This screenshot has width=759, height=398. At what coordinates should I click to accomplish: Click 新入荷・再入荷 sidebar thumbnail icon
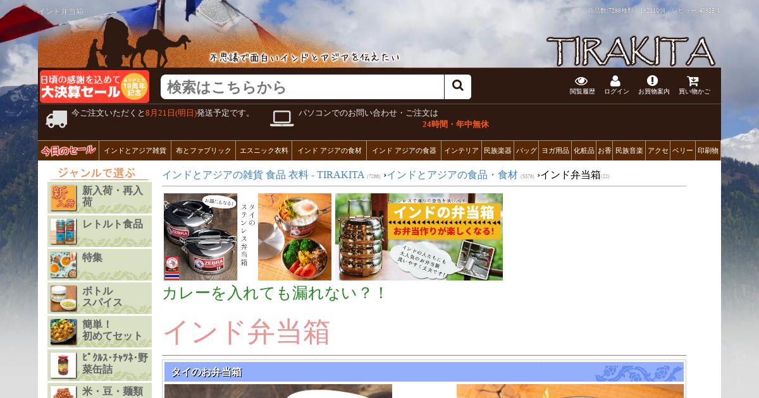click(x=63, y=198)
